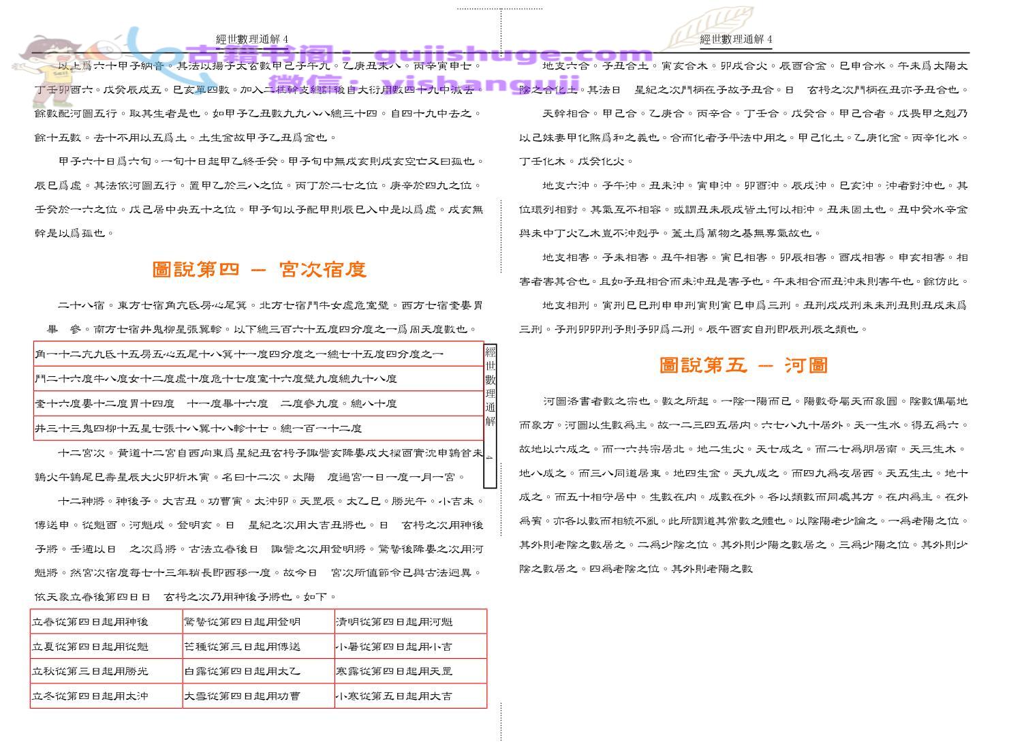
Task: Click the vertical 經世數理通解 side label box
Action: coord(490,416)
